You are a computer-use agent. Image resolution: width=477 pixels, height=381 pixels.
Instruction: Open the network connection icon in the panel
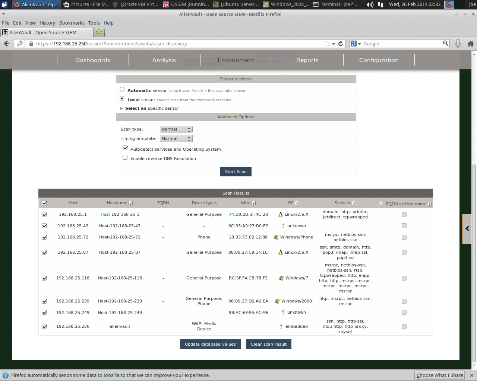point(380,4)
